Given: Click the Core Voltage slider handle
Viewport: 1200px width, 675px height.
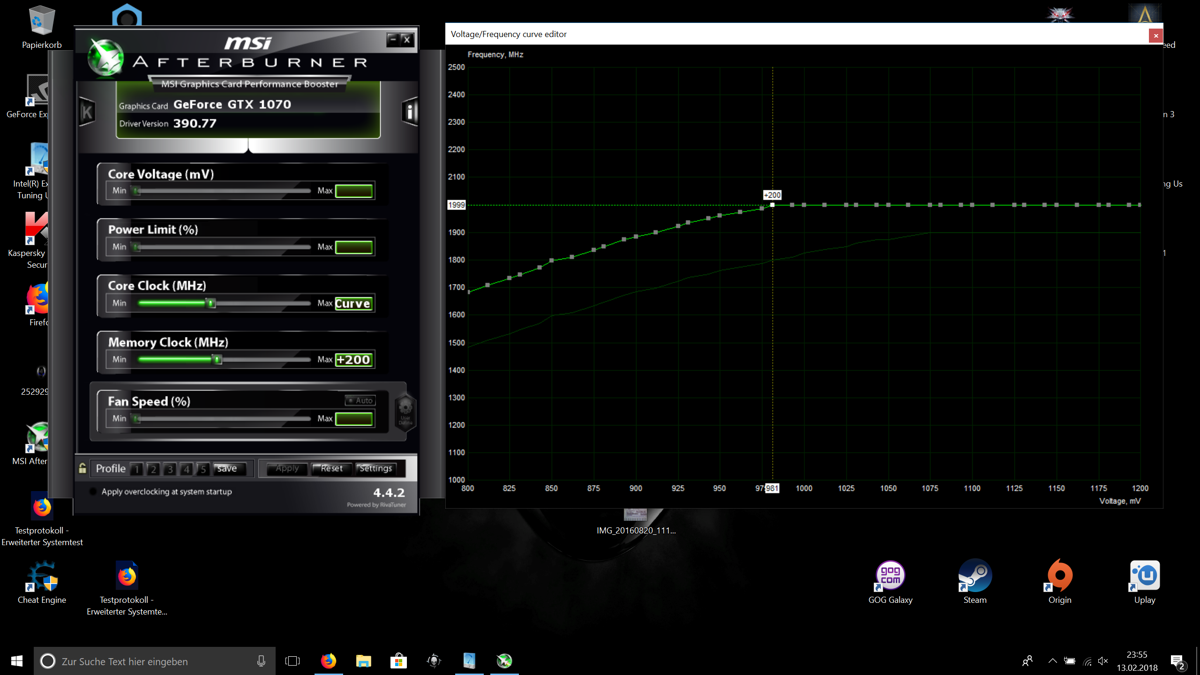Looking at the screenshot, I should click(x=136, y=191).
